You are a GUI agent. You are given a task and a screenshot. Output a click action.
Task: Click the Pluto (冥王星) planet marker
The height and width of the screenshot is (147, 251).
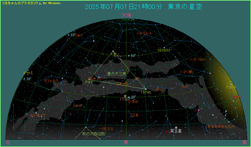point(176,128)
